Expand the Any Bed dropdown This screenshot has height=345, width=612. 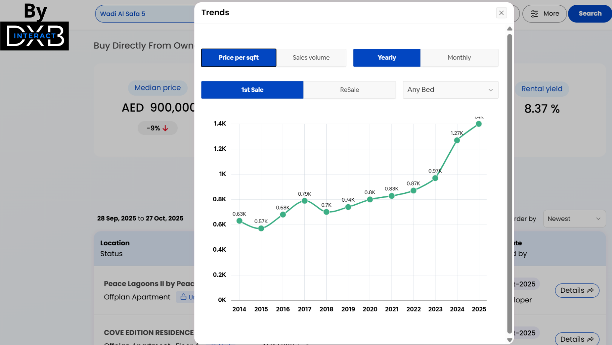pos(450,90)
